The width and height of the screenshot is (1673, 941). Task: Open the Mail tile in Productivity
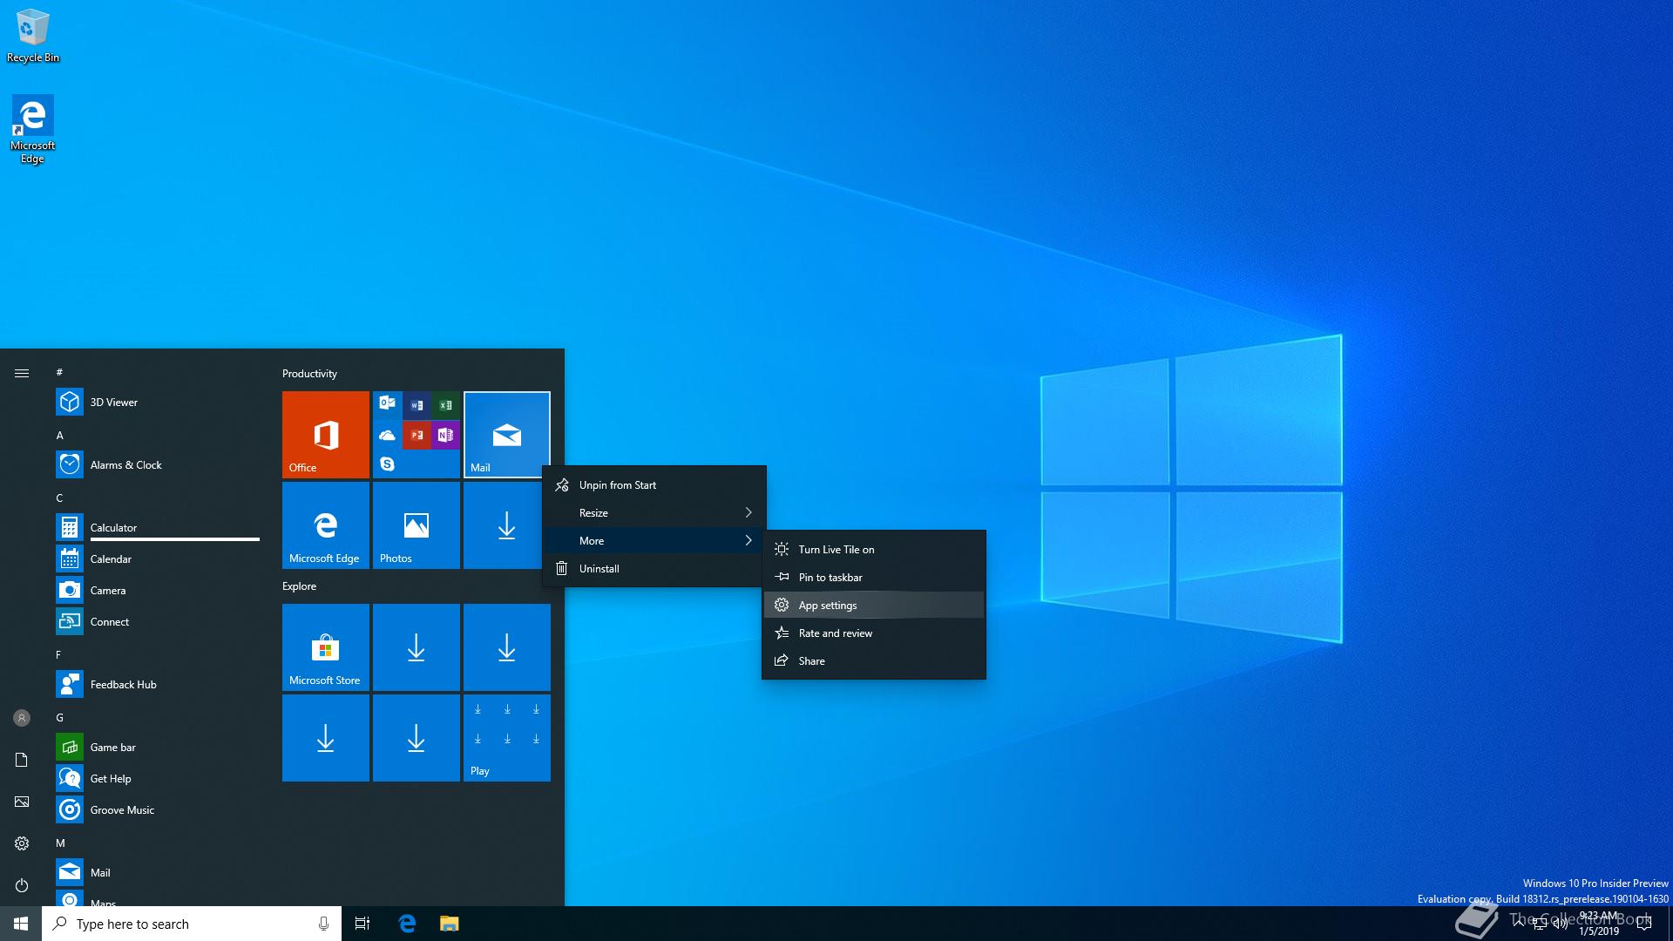pos(507,435)
